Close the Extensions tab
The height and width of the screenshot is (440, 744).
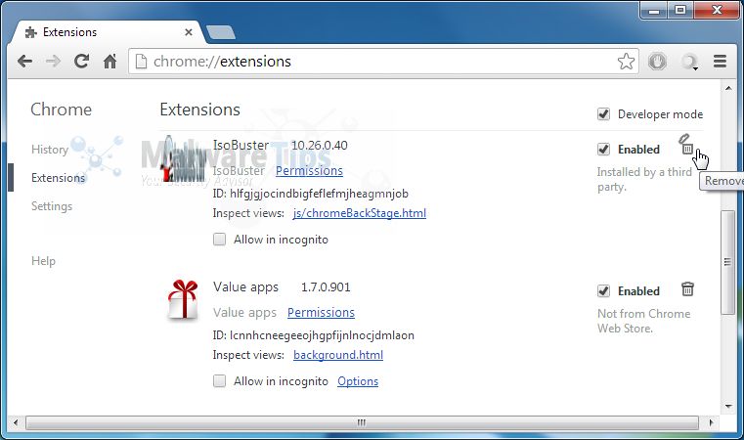[189, 32]
